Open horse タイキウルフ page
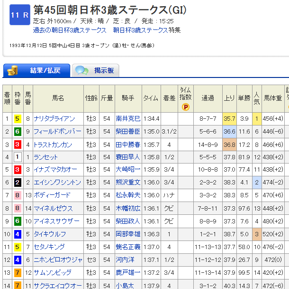 (50, 234)
